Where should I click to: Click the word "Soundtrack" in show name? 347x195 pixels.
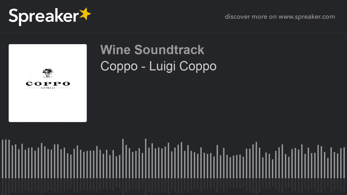(x=169, y=50)
